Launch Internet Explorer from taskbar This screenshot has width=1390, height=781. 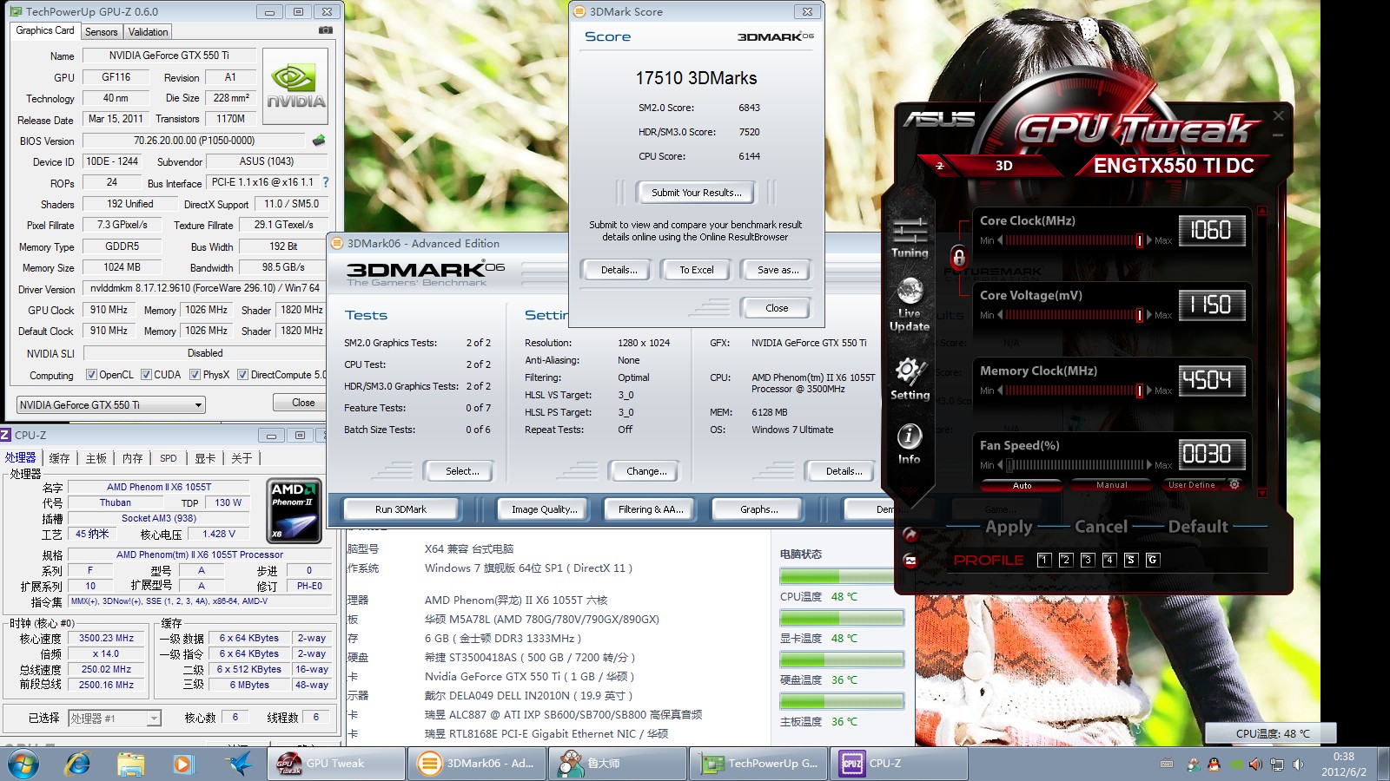click(78, 764)
